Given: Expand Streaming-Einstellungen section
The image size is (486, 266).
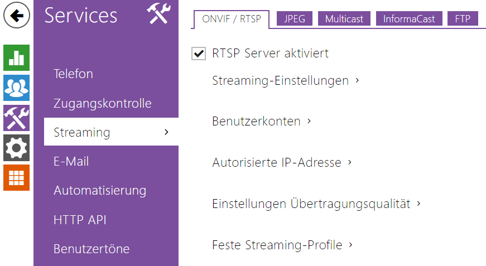Looking at the screenshot, I should click(285, 81).
